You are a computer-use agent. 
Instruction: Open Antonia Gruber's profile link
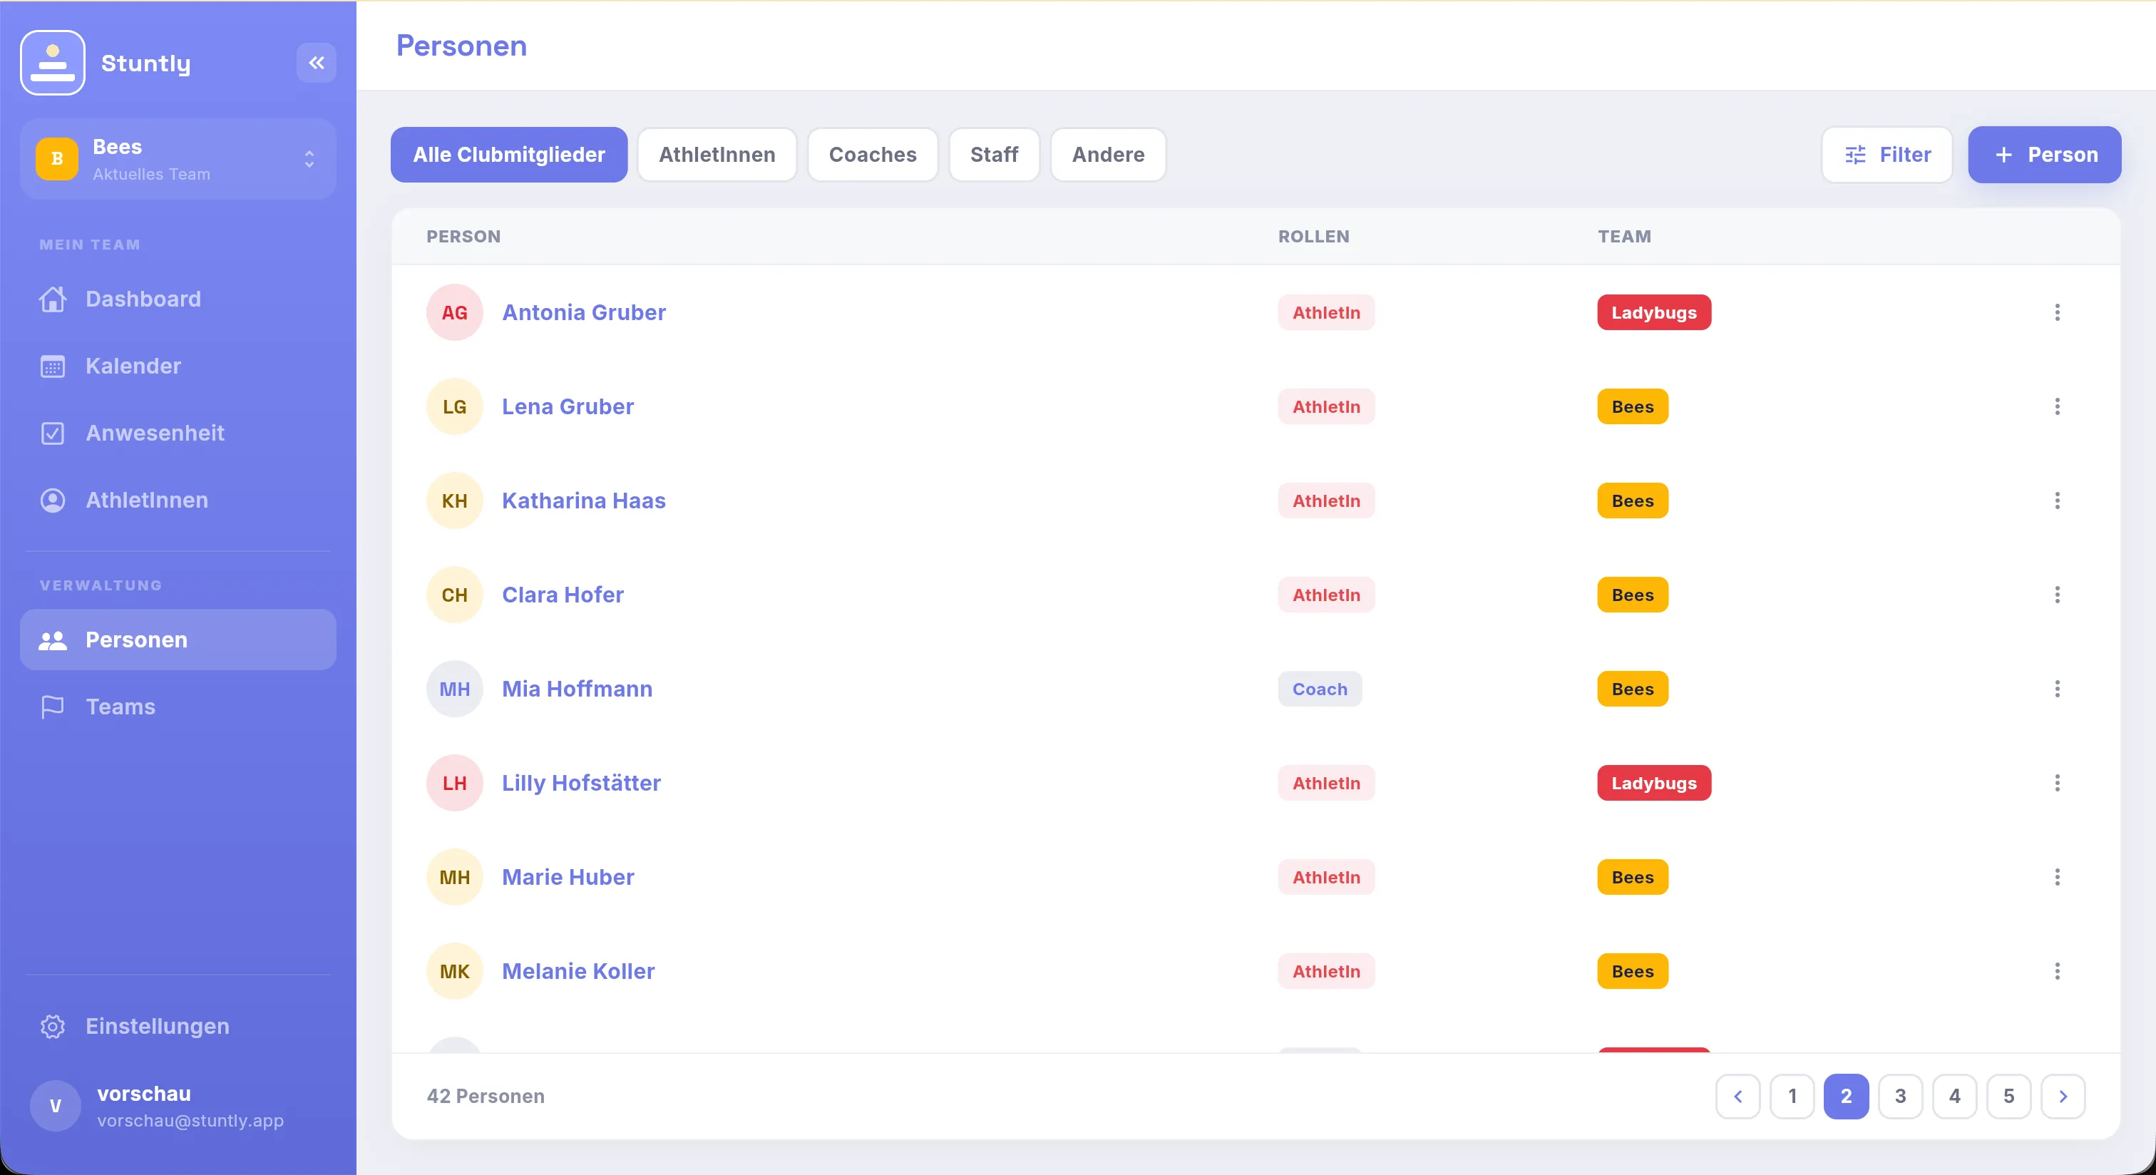(584, 312)
